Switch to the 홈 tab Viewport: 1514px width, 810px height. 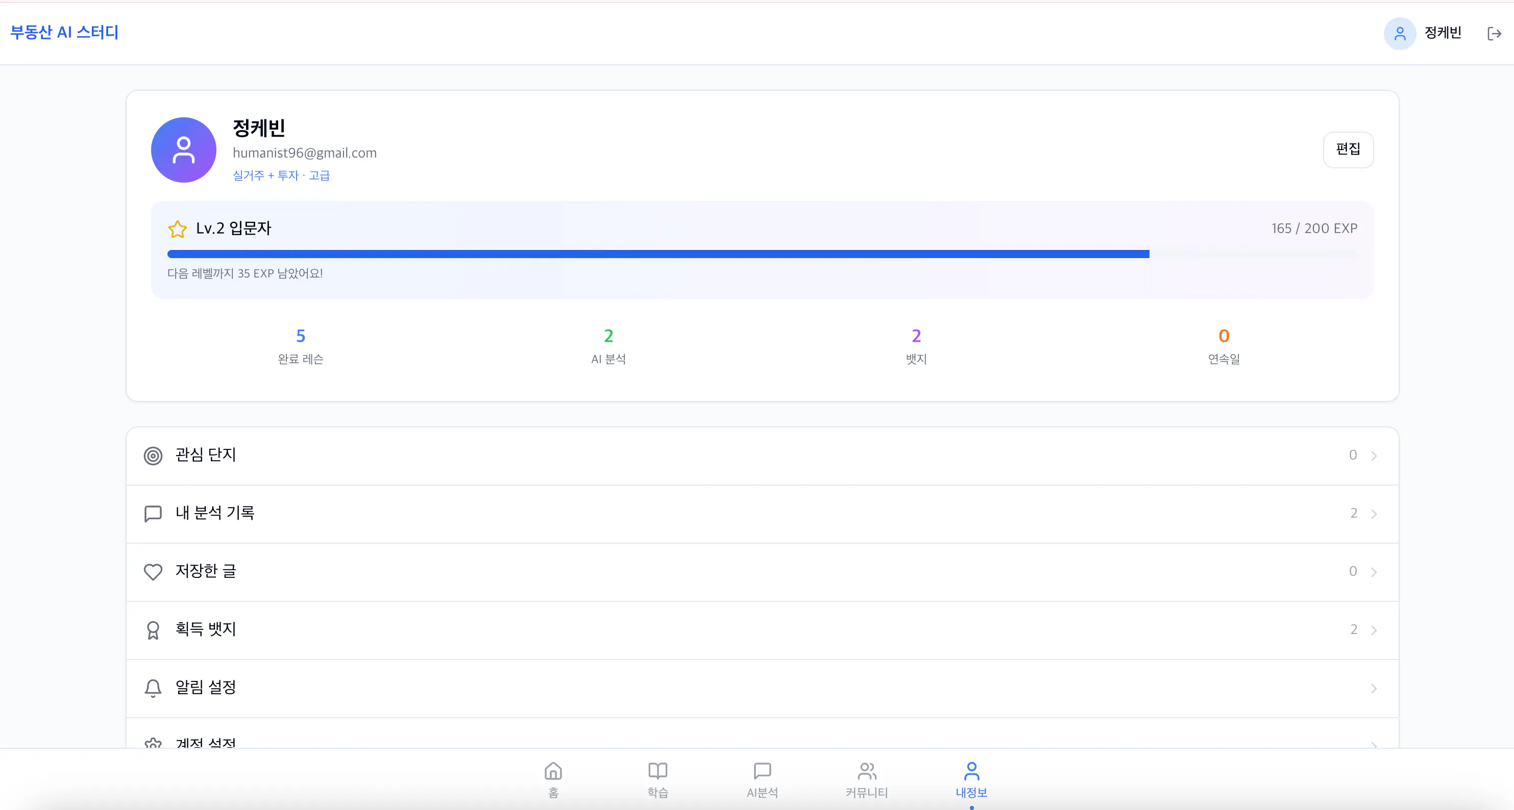click(x=553, y=779)
